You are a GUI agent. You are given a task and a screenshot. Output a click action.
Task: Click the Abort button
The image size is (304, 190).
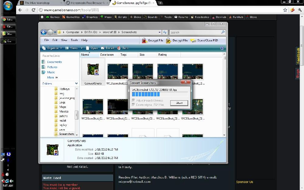tap(179, 103)
